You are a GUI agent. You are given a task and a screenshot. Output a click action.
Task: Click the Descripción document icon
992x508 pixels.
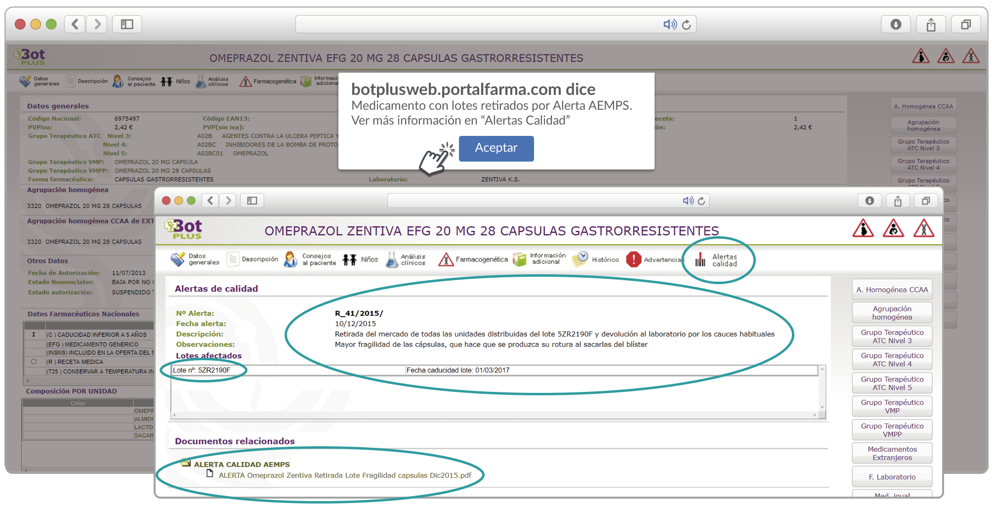(x=233, y=259)
